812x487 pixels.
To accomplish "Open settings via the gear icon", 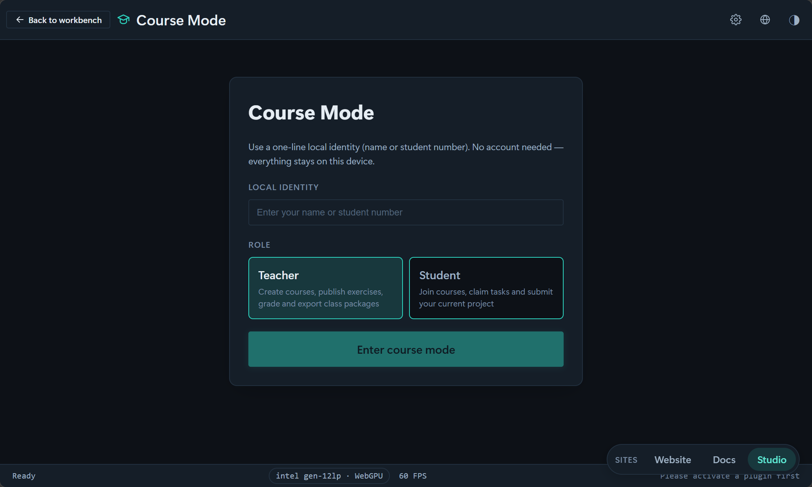I will coord(735,20).
